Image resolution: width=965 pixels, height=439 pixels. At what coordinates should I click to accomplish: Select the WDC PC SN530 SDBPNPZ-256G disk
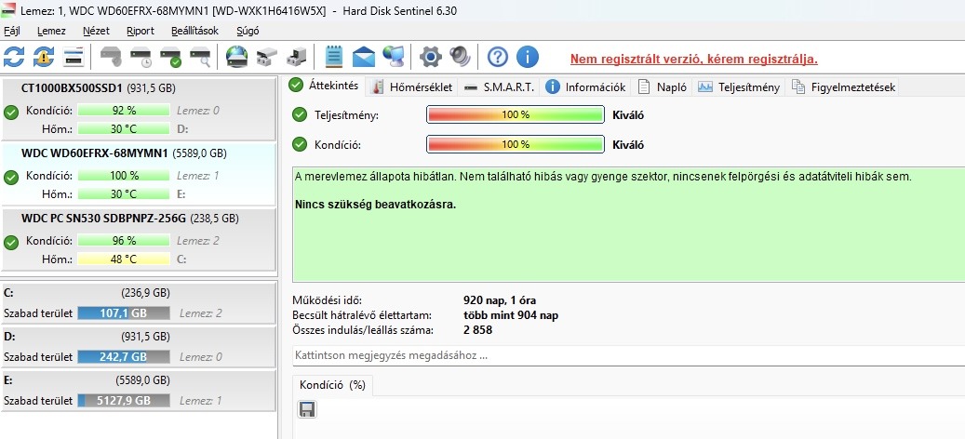(139, 239)
